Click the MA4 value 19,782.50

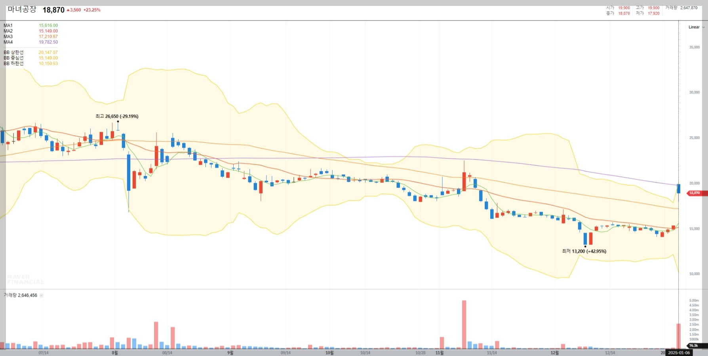pyautogui.click(x=48, y=42)
